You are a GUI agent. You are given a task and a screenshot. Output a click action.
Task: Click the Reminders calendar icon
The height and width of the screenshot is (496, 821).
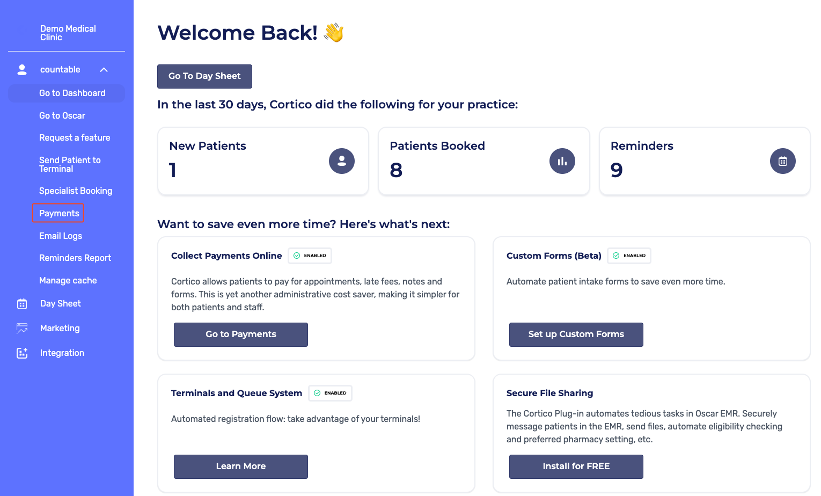pyautogui.click(x=783, y=161)
